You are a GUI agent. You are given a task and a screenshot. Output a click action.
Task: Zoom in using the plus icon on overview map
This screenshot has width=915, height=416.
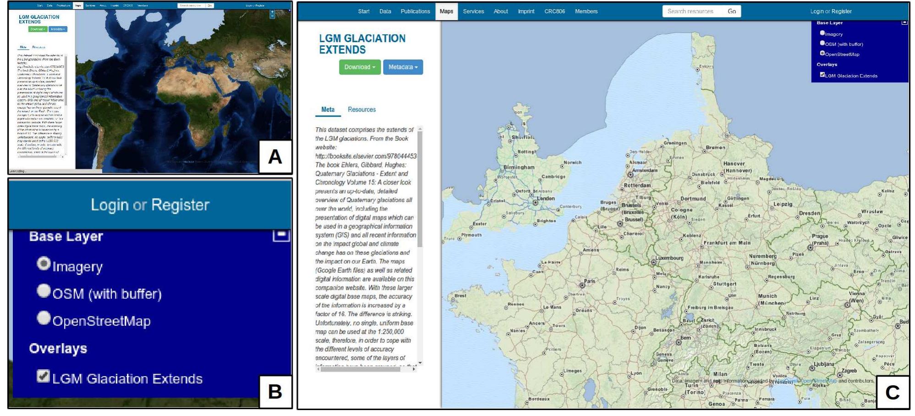pos(272,12)
